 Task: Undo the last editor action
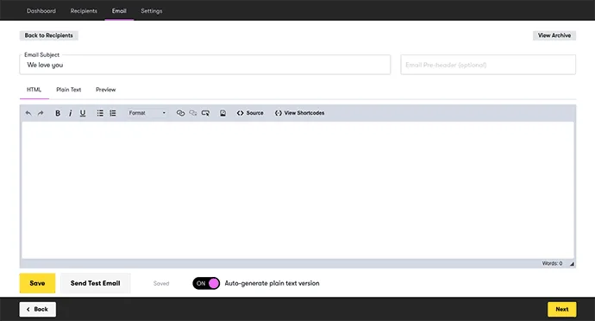tap(28, 113)
